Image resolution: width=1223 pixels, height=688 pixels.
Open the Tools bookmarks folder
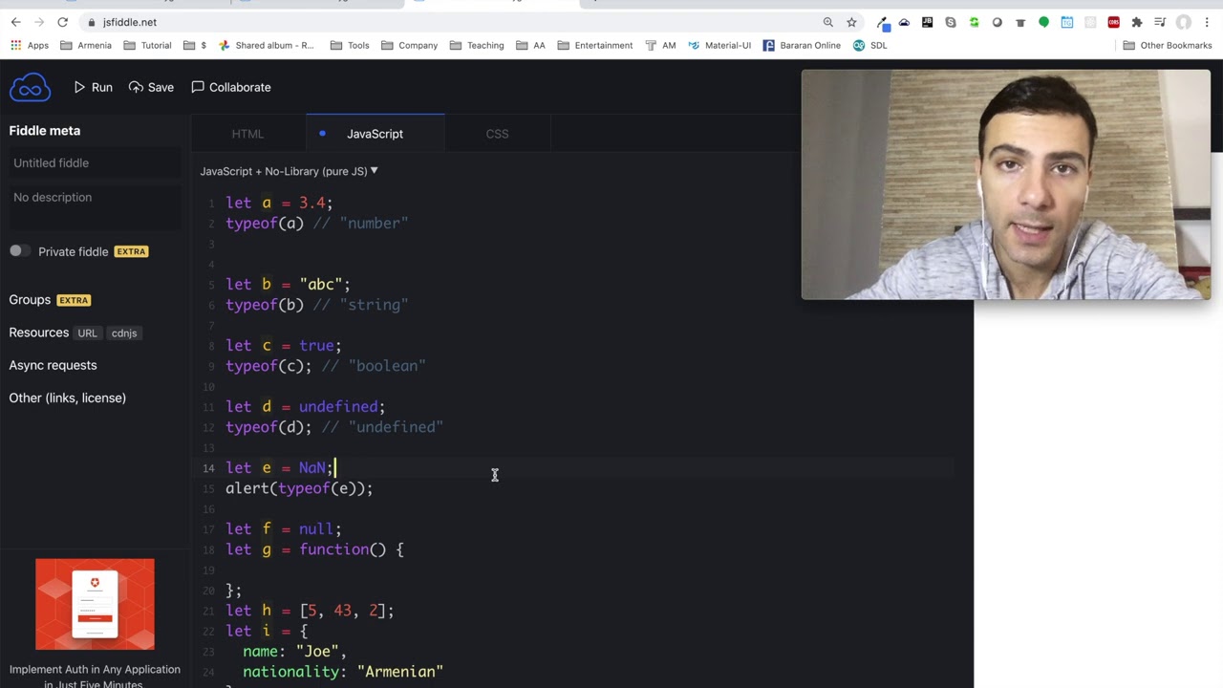(349, 45)
